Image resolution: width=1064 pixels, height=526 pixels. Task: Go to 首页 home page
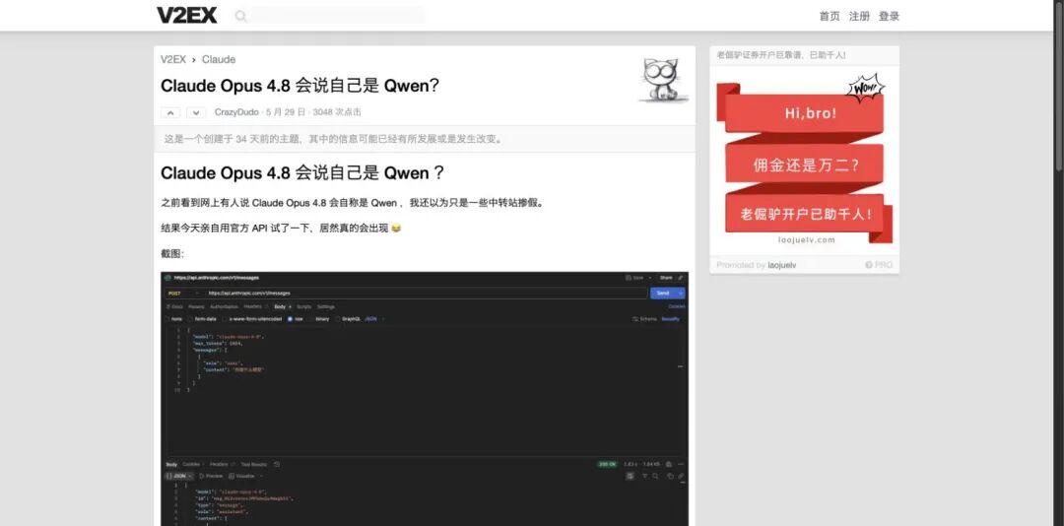(x=830, y=17)
